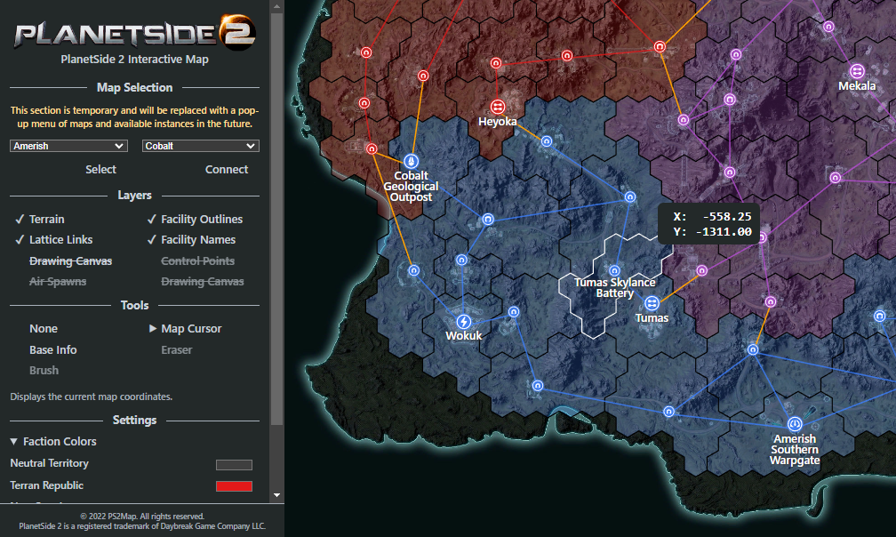Toggle the Facility Outlines layer
The image size is (896, 537).
[195, 220]
